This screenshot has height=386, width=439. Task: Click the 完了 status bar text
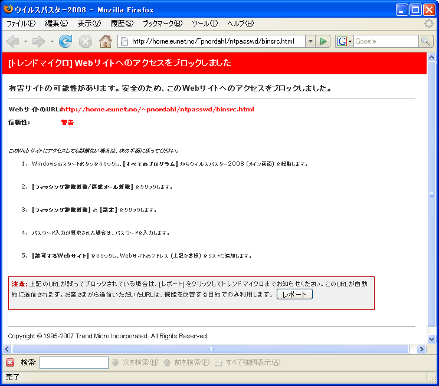12,377
